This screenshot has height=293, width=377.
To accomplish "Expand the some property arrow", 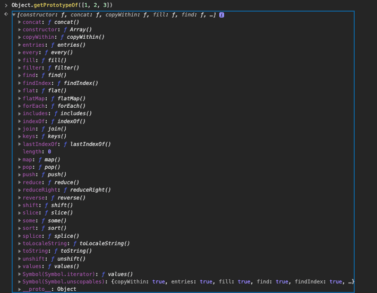I will (20, 220).
